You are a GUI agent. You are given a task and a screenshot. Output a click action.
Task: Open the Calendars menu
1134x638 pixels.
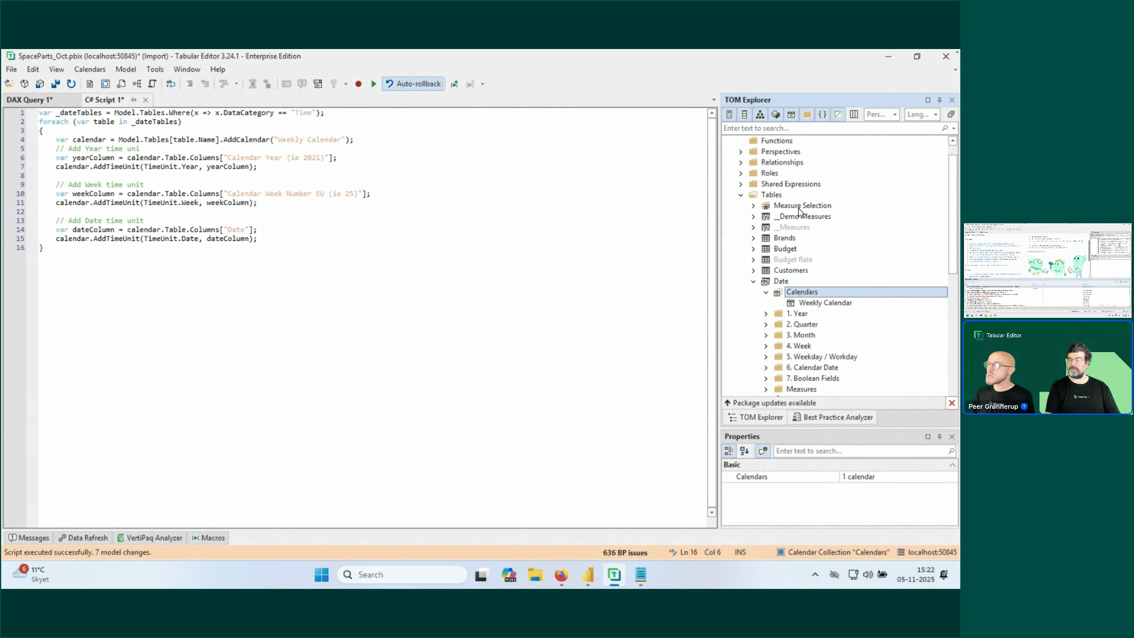point(90,69)
